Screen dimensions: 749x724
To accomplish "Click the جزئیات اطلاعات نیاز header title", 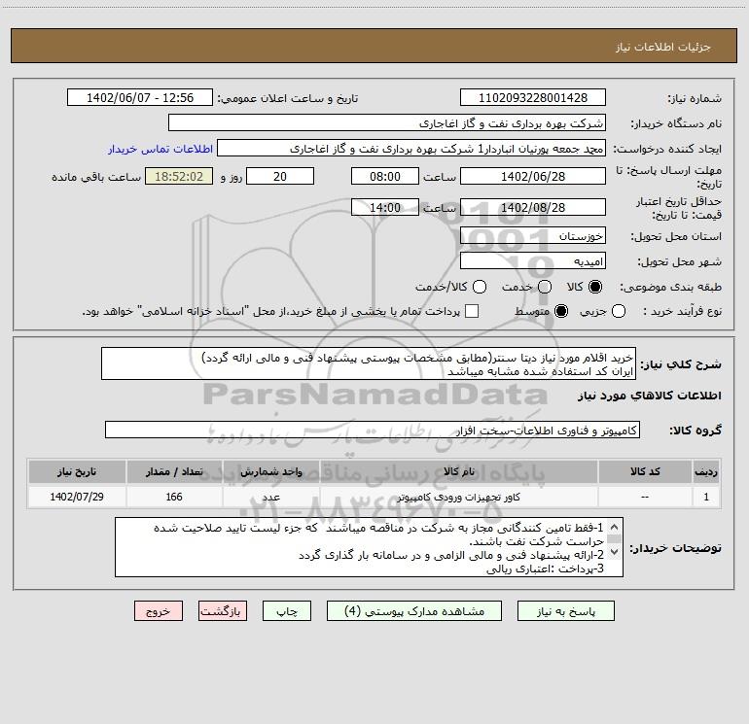I will (663, 47).
